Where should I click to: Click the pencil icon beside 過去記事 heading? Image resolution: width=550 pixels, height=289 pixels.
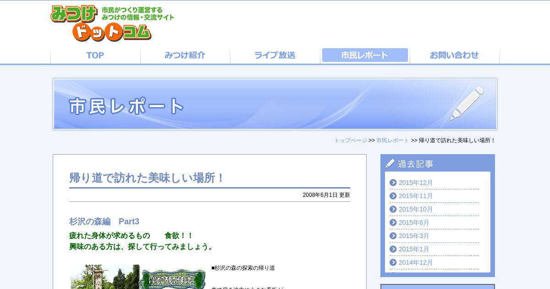click(x=390, y=163)
